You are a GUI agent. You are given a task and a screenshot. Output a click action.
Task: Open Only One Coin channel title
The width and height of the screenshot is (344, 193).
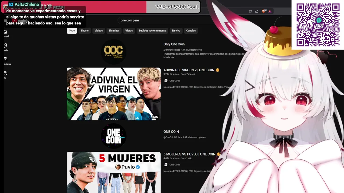pyautogui.click(x=174, y=44)
